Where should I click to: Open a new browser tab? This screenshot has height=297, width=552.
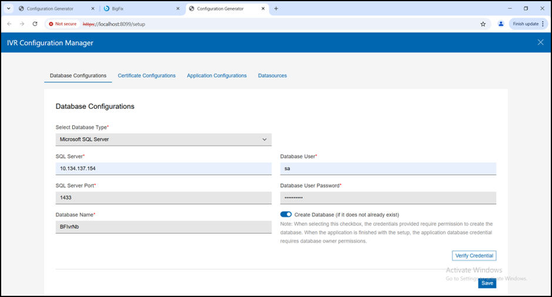(x=276, y=9)
